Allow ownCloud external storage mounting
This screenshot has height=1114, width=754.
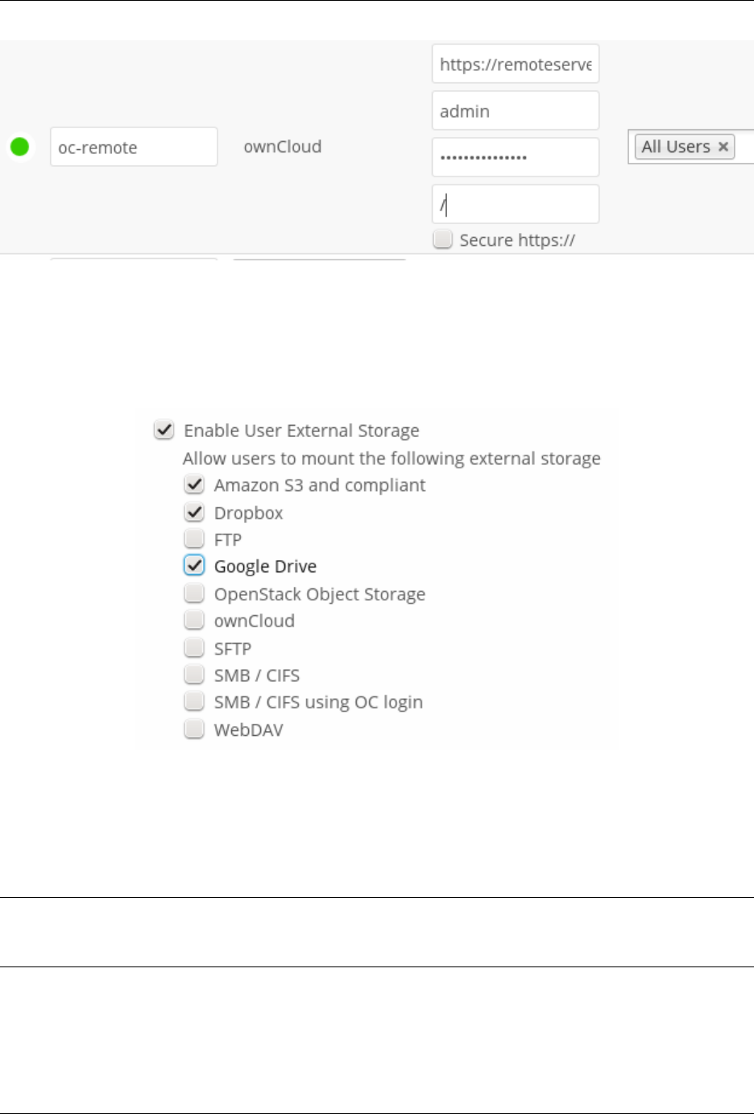[194, 620]
